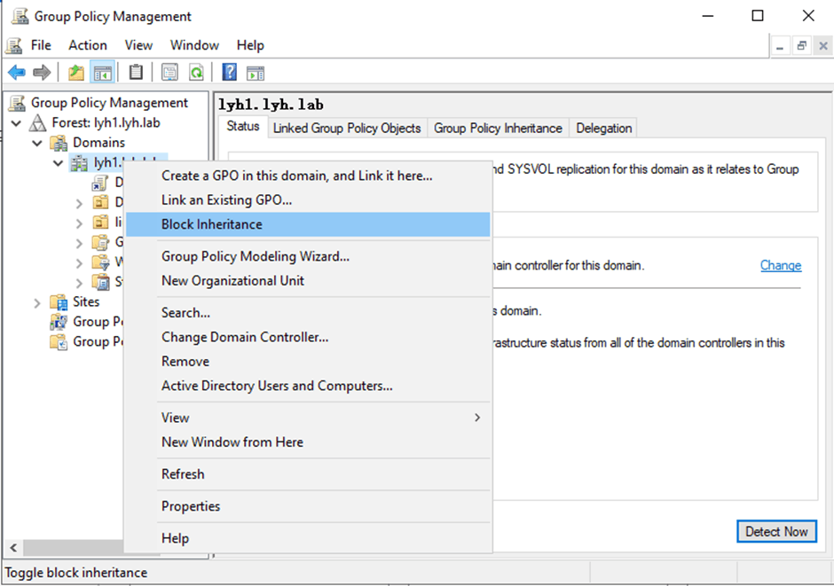Image resolution: width=834 pixels, height=586 pixels.
Task: Collapse the Domains tree node
Action: point(37,143)
